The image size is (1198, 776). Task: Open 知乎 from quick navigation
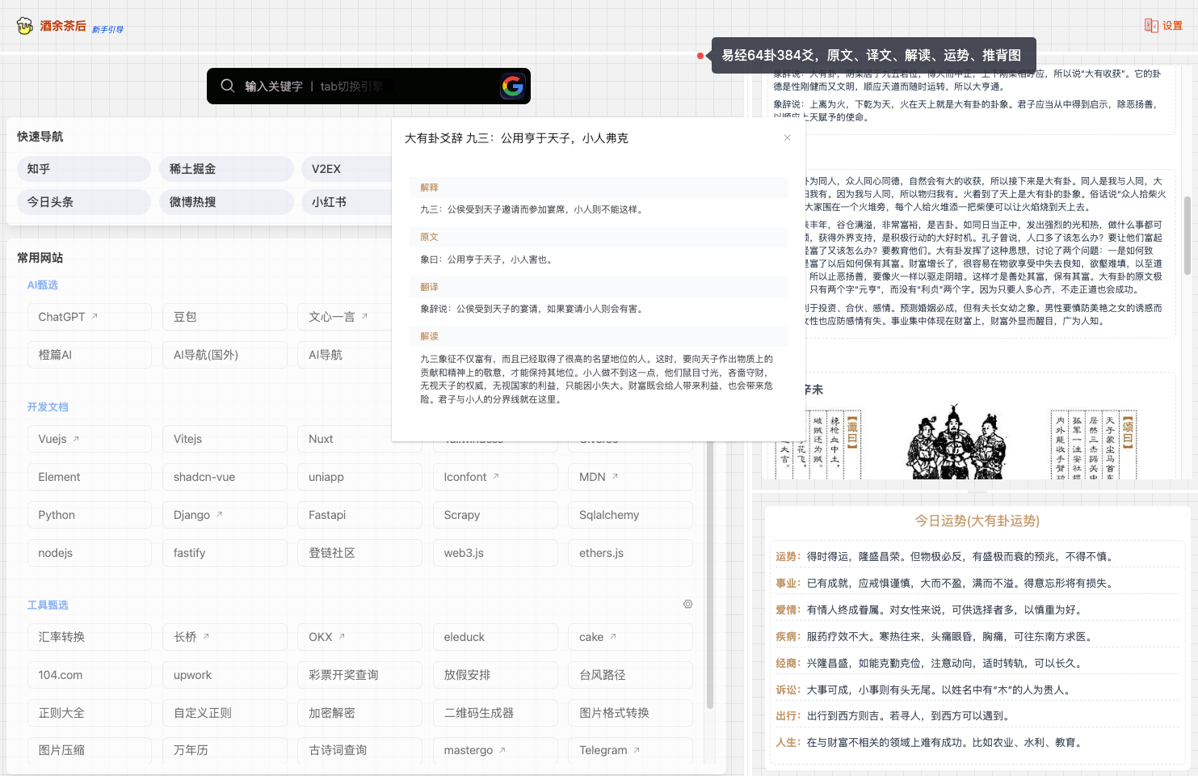coord(83,168)
